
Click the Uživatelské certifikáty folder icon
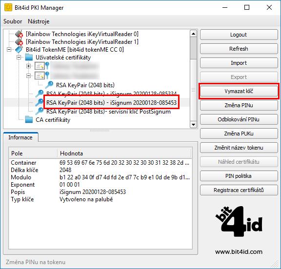(29, 58)
